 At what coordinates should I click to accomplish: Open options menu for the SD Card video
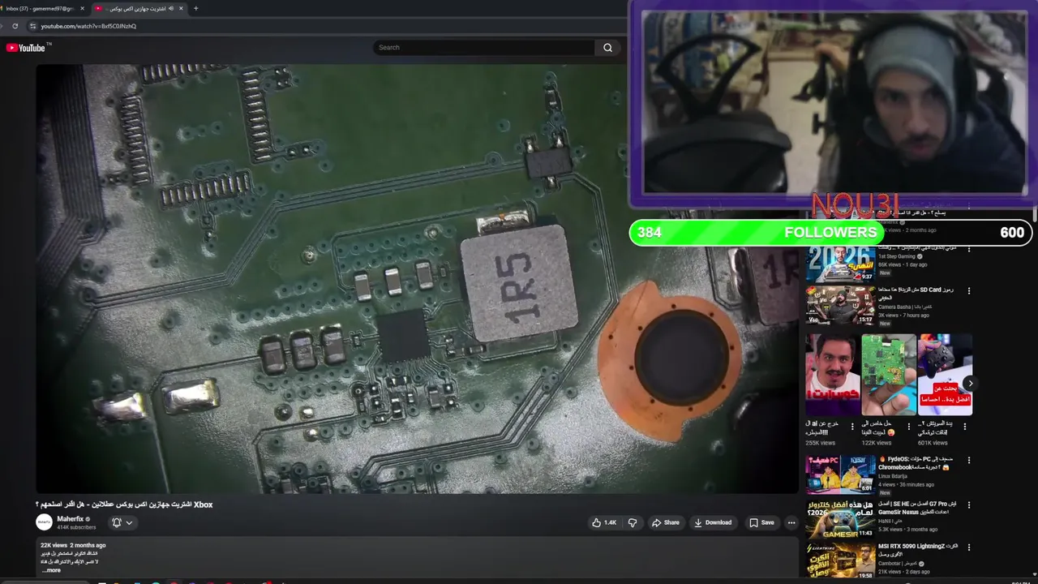click(968, 290)
